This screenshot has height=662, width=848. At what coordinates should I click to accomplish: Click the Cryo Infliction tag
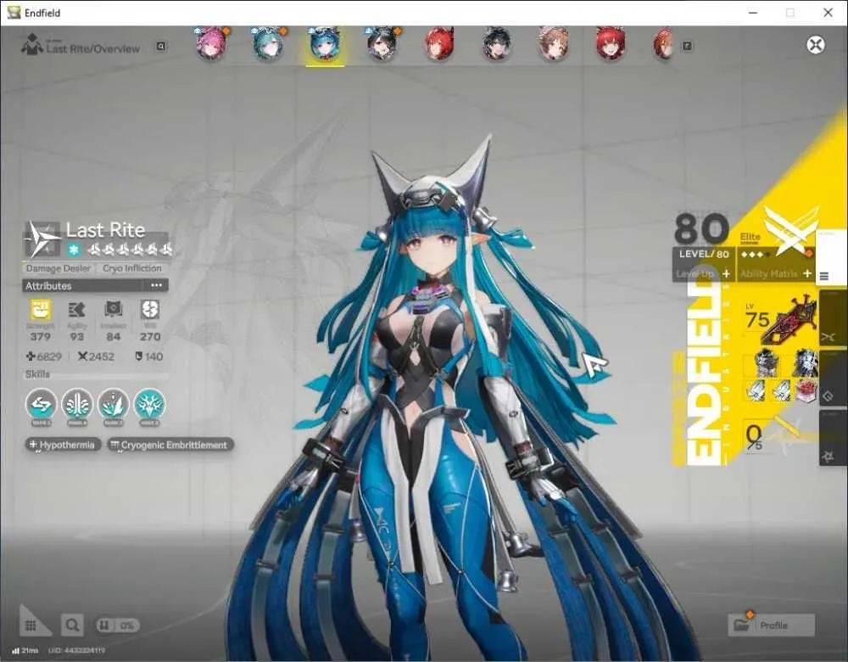tap(132, 268)
